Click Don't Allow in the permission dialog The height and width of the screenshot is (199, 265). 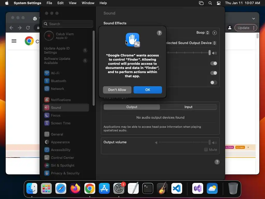pos(117,90)
